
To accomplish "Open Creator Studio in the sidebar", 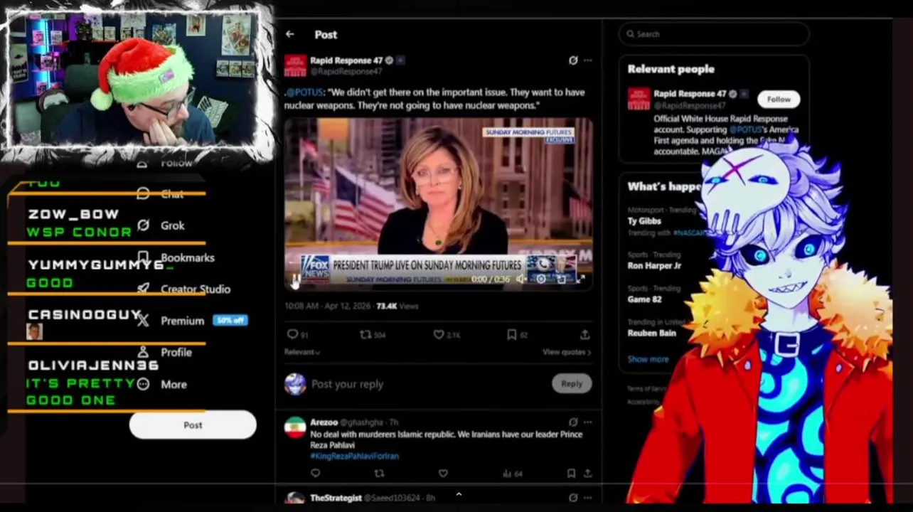I will point(183,289).
